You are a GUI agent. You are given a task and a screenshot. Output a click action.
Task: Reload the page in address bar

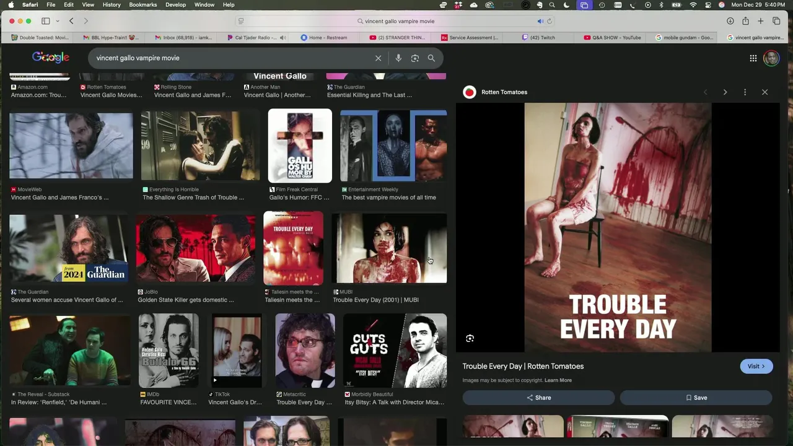click(x=549, y=21)
